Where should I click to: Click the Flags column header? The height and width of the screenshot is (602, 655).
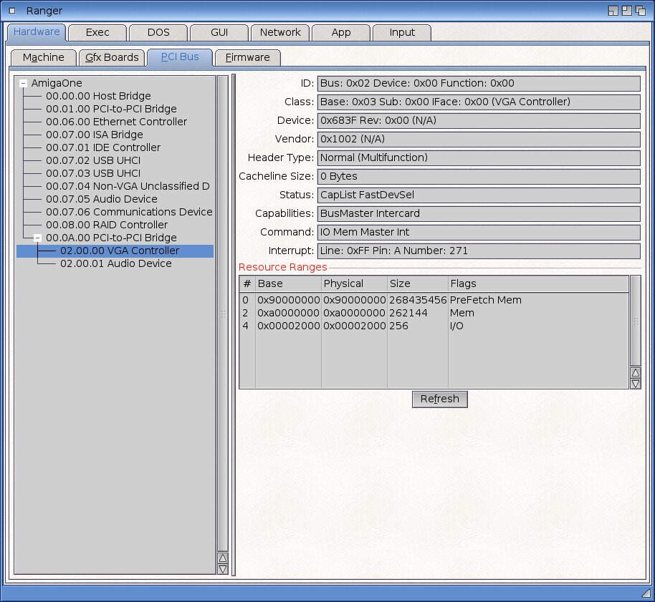click(538, 283)
